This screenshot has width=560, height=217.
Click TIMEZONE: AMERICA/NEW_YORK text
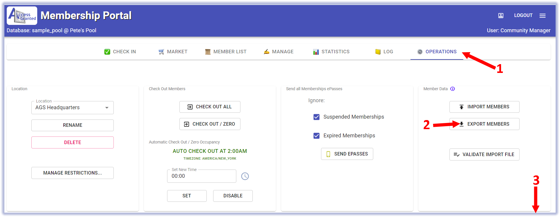[x=210, y=158]
